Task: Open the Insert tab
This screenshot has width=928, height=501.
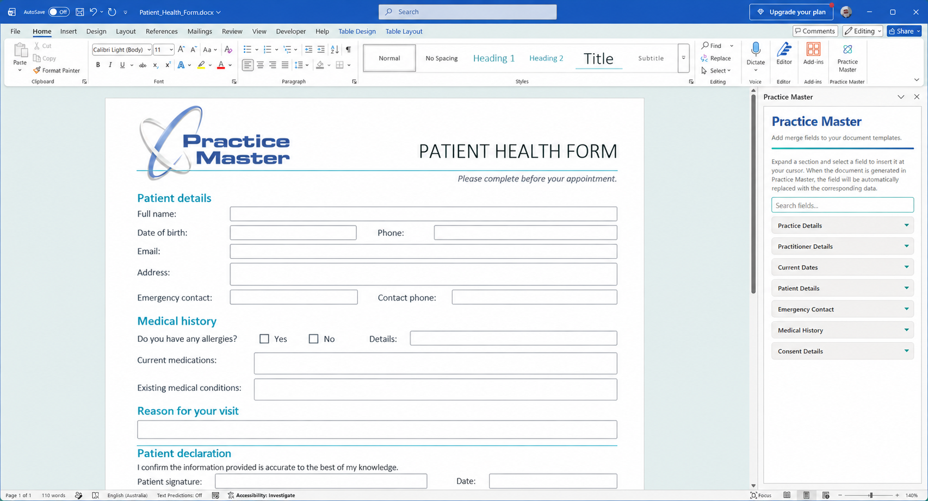Action: (69, 32)
